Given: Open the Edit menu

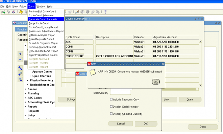Looking at the screenshot, I should click(x=8, y=6).
